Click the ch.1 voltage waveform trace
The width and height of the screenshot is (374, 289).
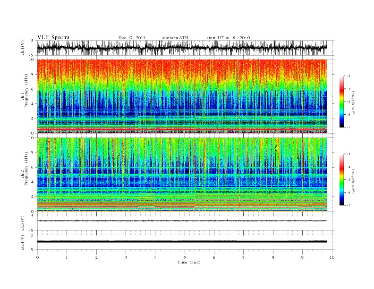tap(182, 48)
